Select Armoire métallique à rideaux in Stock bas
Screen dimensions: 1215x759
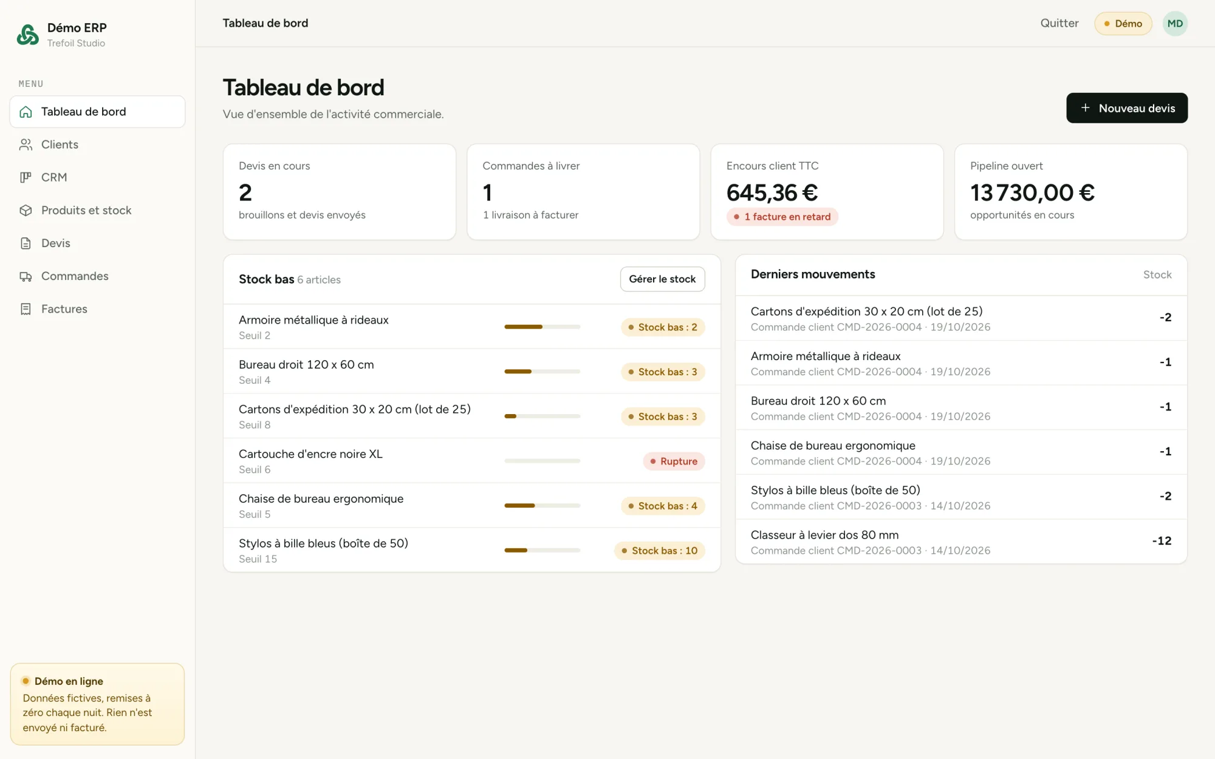tap(472, 327)
